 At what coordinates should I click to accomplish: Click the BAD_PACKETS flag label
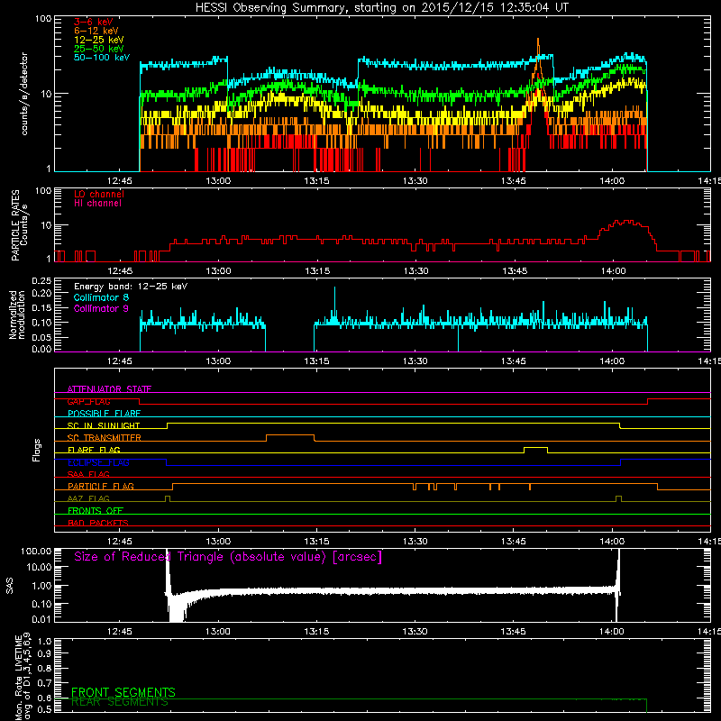pos(98,523)
